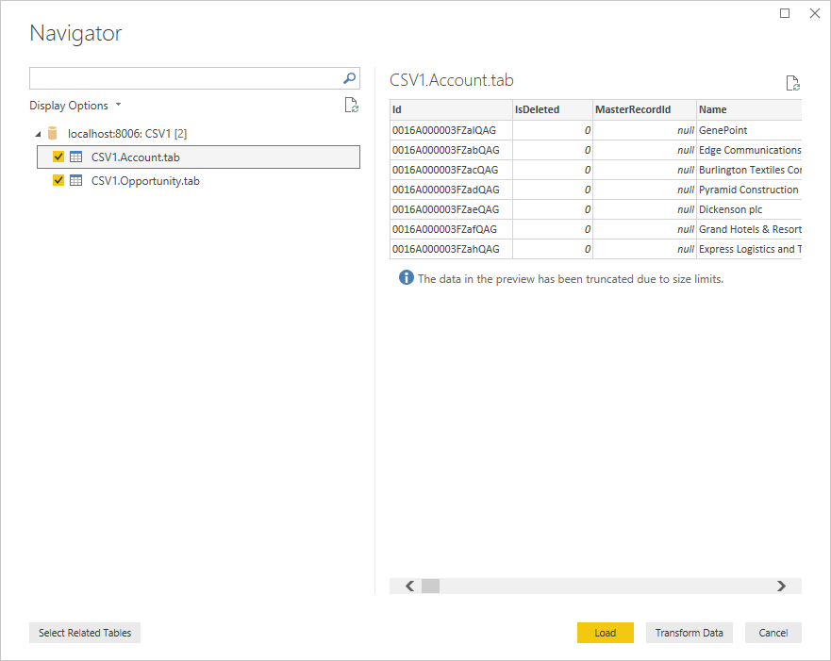Click the Load button
Screen dimensions: 831x661
click(606, 633)
